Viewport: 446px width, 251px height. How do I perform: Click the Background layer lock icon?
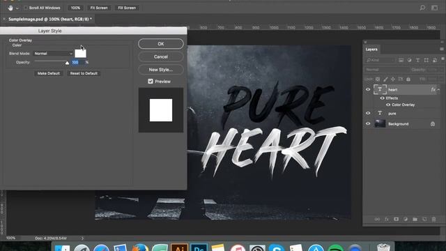[433, 124]
